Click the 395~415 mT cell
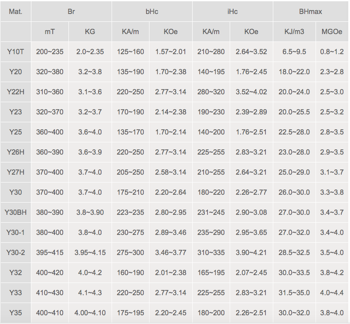This screenshot has width=350, height=324. click(50, 253)
